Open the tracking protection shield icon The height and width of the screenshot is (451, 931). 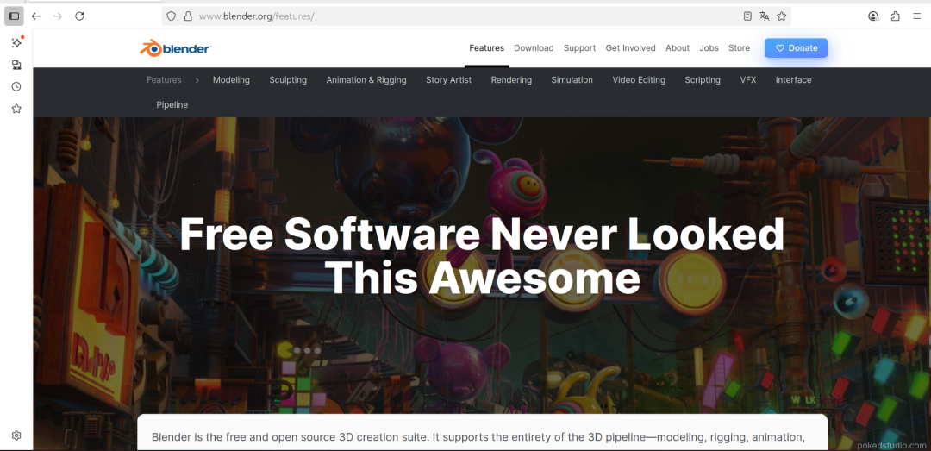[x=171, y=16]
